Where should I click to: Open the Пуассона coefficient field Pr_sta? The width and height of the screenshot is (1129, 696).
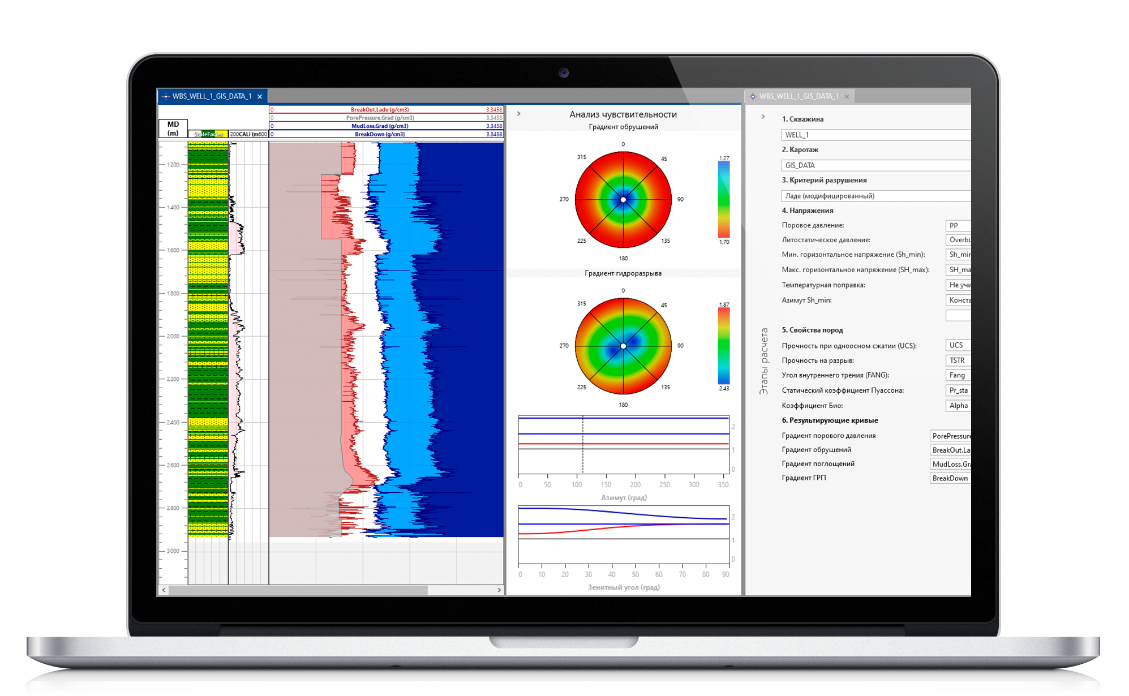(x=958, y=390)
